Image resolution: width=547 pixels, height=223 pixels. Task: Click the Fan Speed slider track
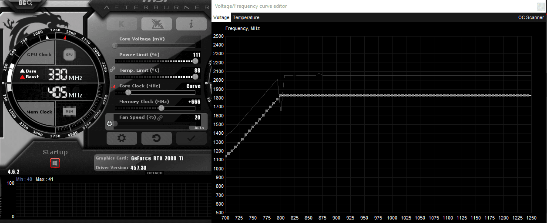(x=156, y=123)
